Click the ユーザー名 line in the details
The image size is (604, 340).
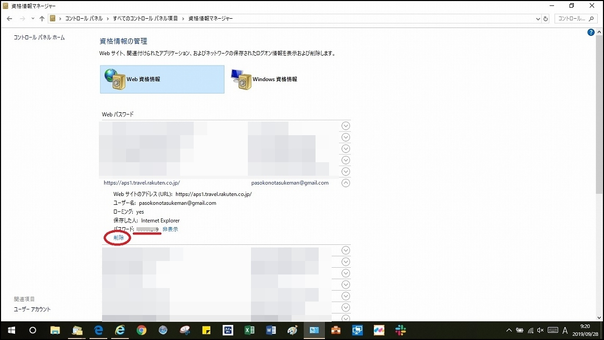click(x=165, y=203)
